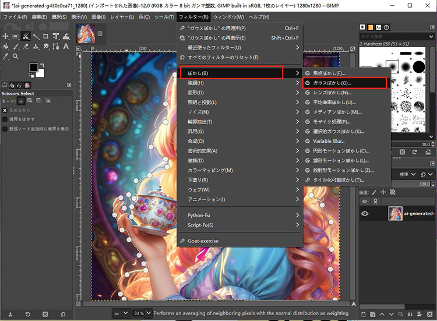Viewport: 437px width, 321px height.
Task: Open the レイヤー(L) menu
Action: (122, 17)
